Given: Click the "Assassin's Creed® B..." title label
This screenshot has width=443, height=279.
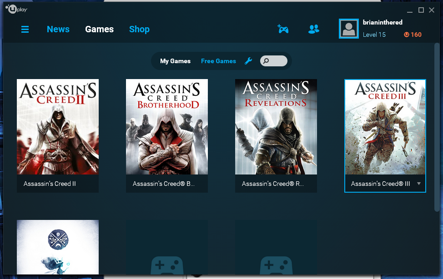Looking at the screenshot, I should pos(164,184).
